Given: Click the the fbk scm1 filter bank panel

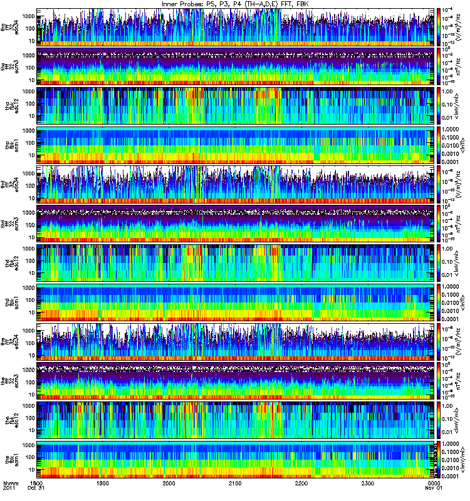Looking at the screenshot, I should coord(236,460).
